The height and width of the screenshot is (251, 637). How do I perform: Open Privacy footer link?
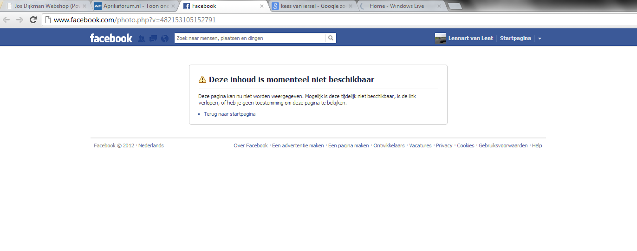click(x=444, y=145)
